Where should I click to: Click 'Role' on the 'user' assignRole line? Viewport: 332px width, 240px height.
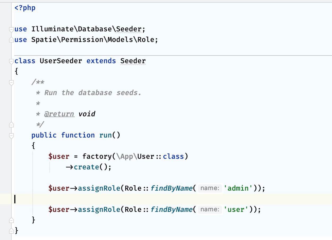(133, 209)
